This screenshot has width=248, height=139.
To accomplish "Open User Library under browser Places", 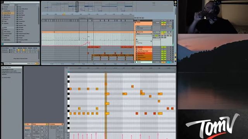I will tap(7, 32).
